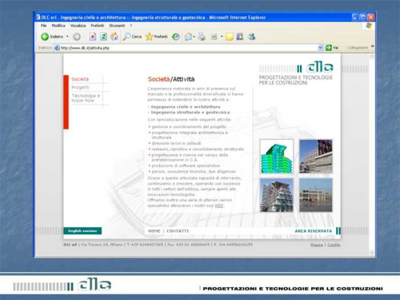
Task: Expand the Indietro history dropdown arrow
Action: click(67, 37)
